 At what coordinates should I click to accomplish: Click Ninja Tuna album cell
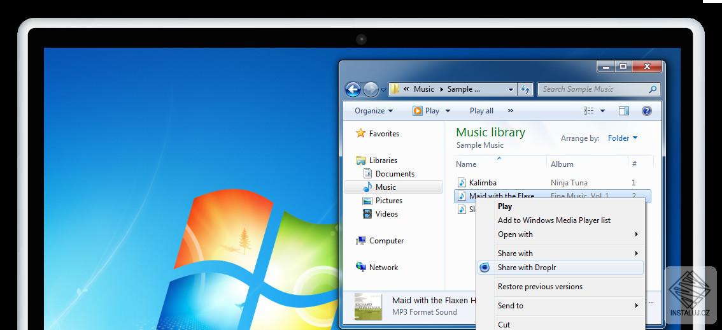coord(569,182)
